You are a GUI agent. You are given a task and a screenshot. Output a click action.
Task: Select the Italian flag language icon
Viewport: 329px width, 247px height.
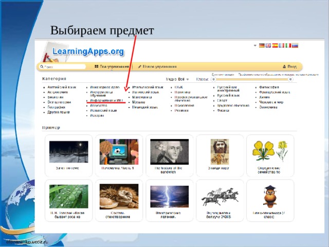(288, 46)
